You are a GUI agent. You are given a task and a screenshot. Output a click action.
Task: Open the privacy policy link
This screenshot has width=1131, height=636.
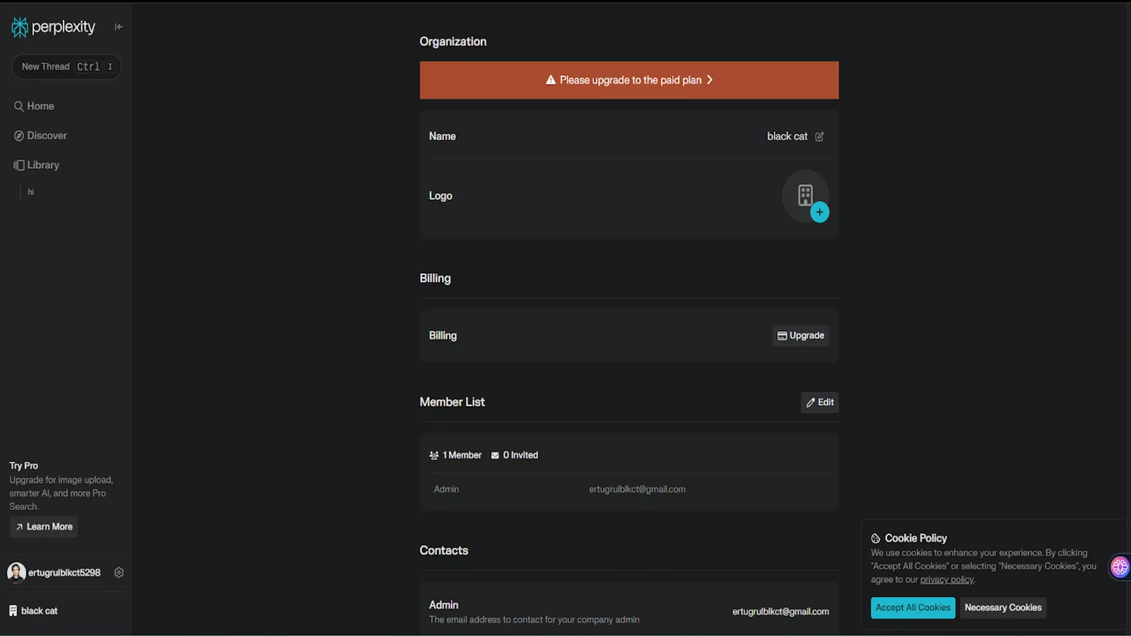click(x=946, y=580)
